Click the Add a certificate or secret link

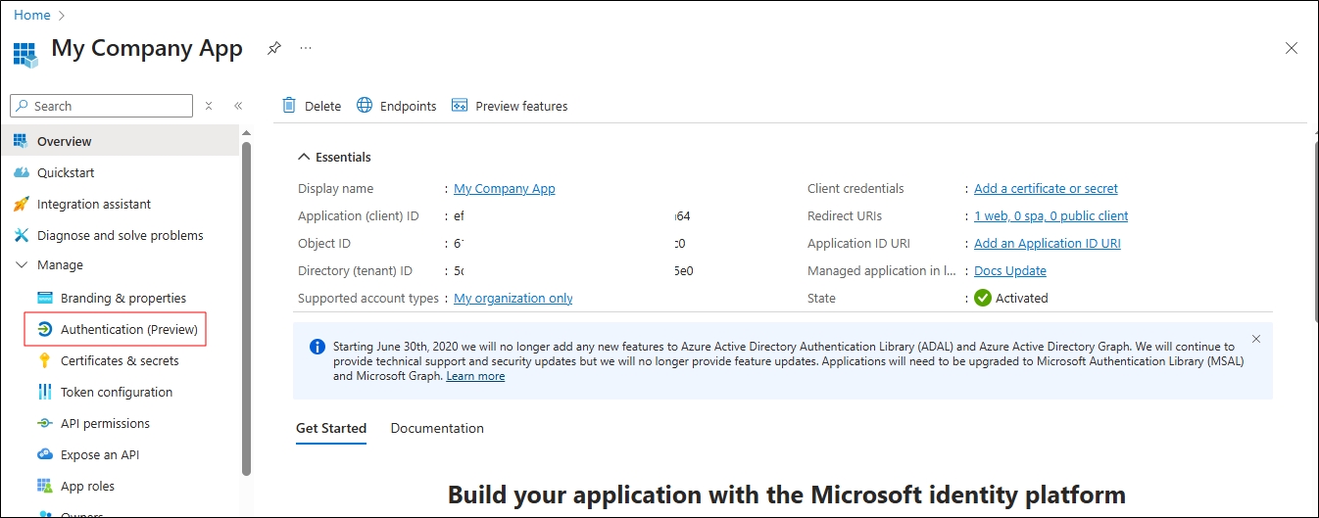click(x=1046, y=188)
